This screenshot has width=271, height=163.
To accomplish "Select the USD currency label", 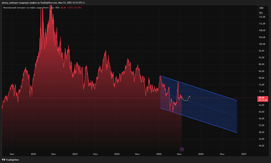I will [x=261, y=8].
